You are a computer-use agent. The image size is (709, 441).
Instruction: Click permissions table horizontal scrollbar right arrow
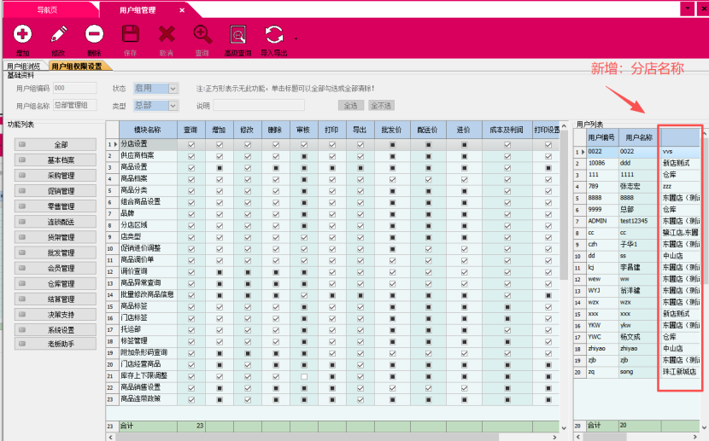pos(554,437)
